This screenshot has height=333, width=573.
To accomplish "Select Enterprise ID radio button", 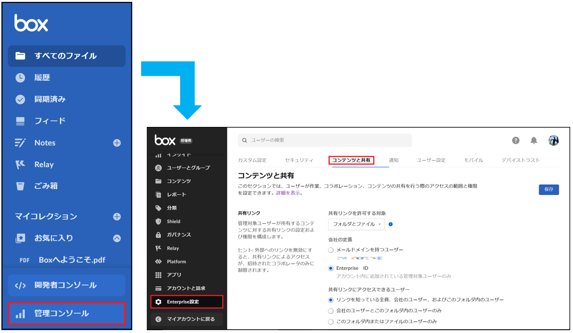I will (x=331, y=268).
